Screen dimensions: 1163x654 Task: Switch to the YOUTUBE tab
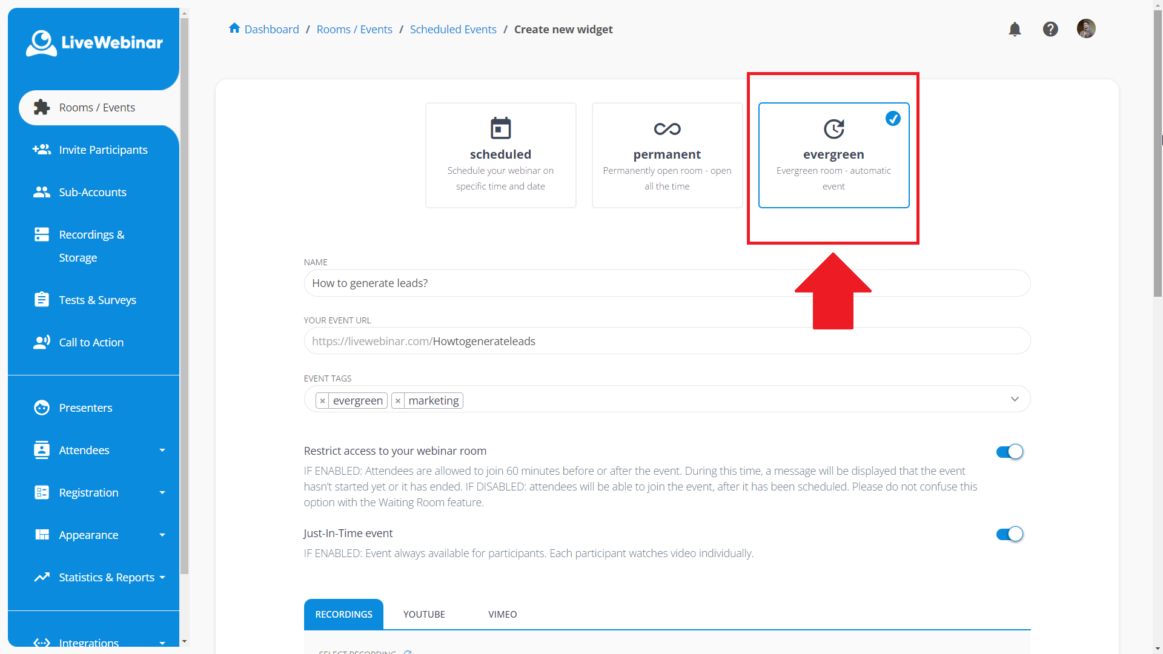coord(424,614)
